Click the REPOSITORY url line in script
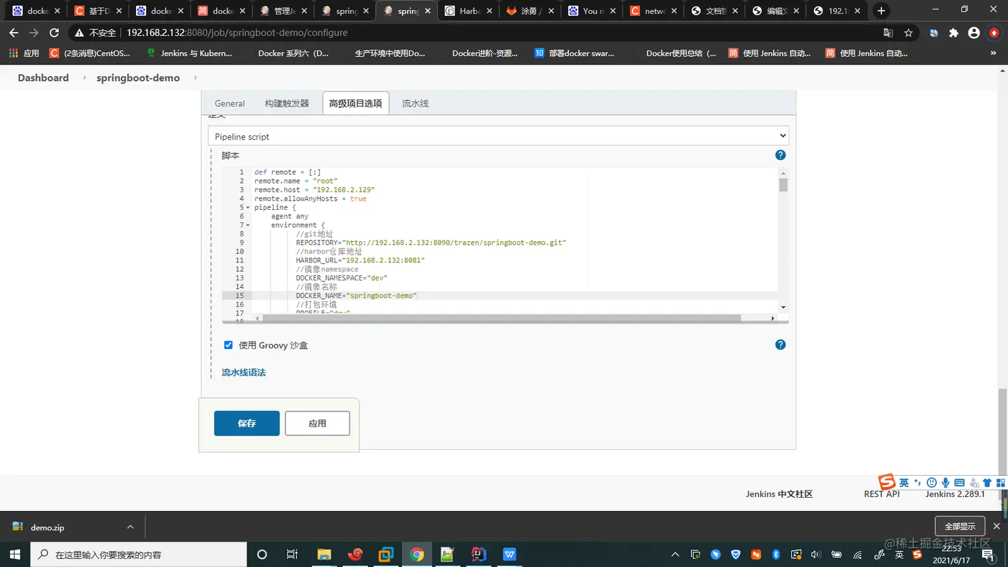Screen dimensions: 1008x567 [431, 243]
